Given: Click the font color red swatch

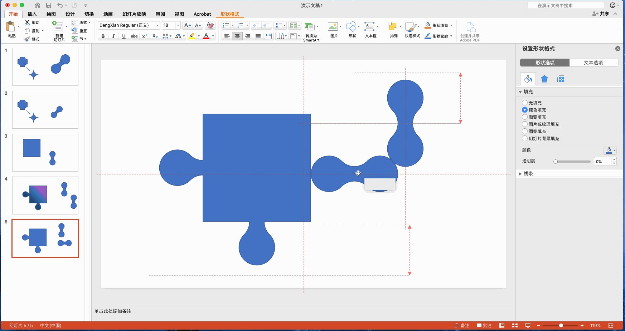Looking at the screenshot, I should coord(206,36).
